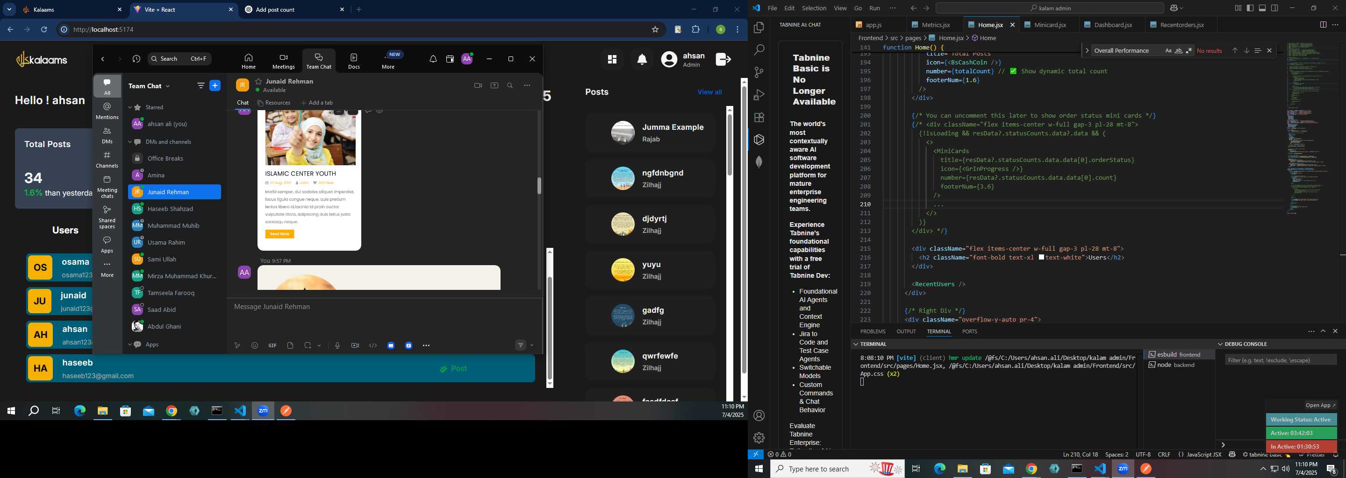Image resolution: width=1346 pixels, height=478 pixels.
Task: Open Zoom Meetings tab
Action: pos(284,61)
